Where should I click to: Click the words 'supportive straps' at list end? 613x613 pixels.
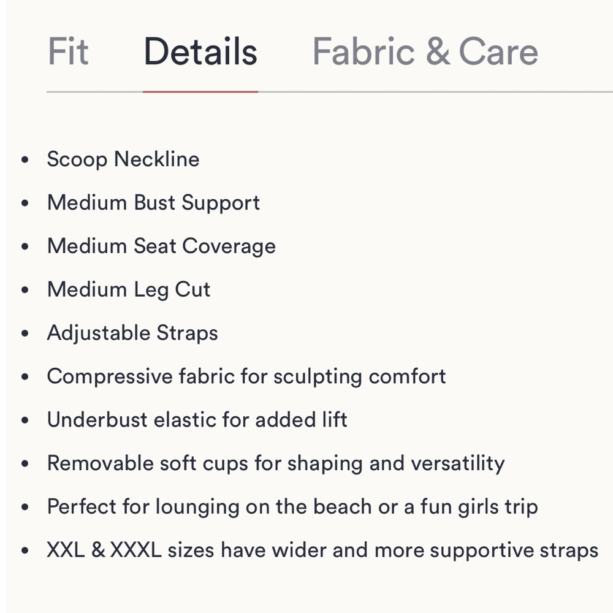514,551
